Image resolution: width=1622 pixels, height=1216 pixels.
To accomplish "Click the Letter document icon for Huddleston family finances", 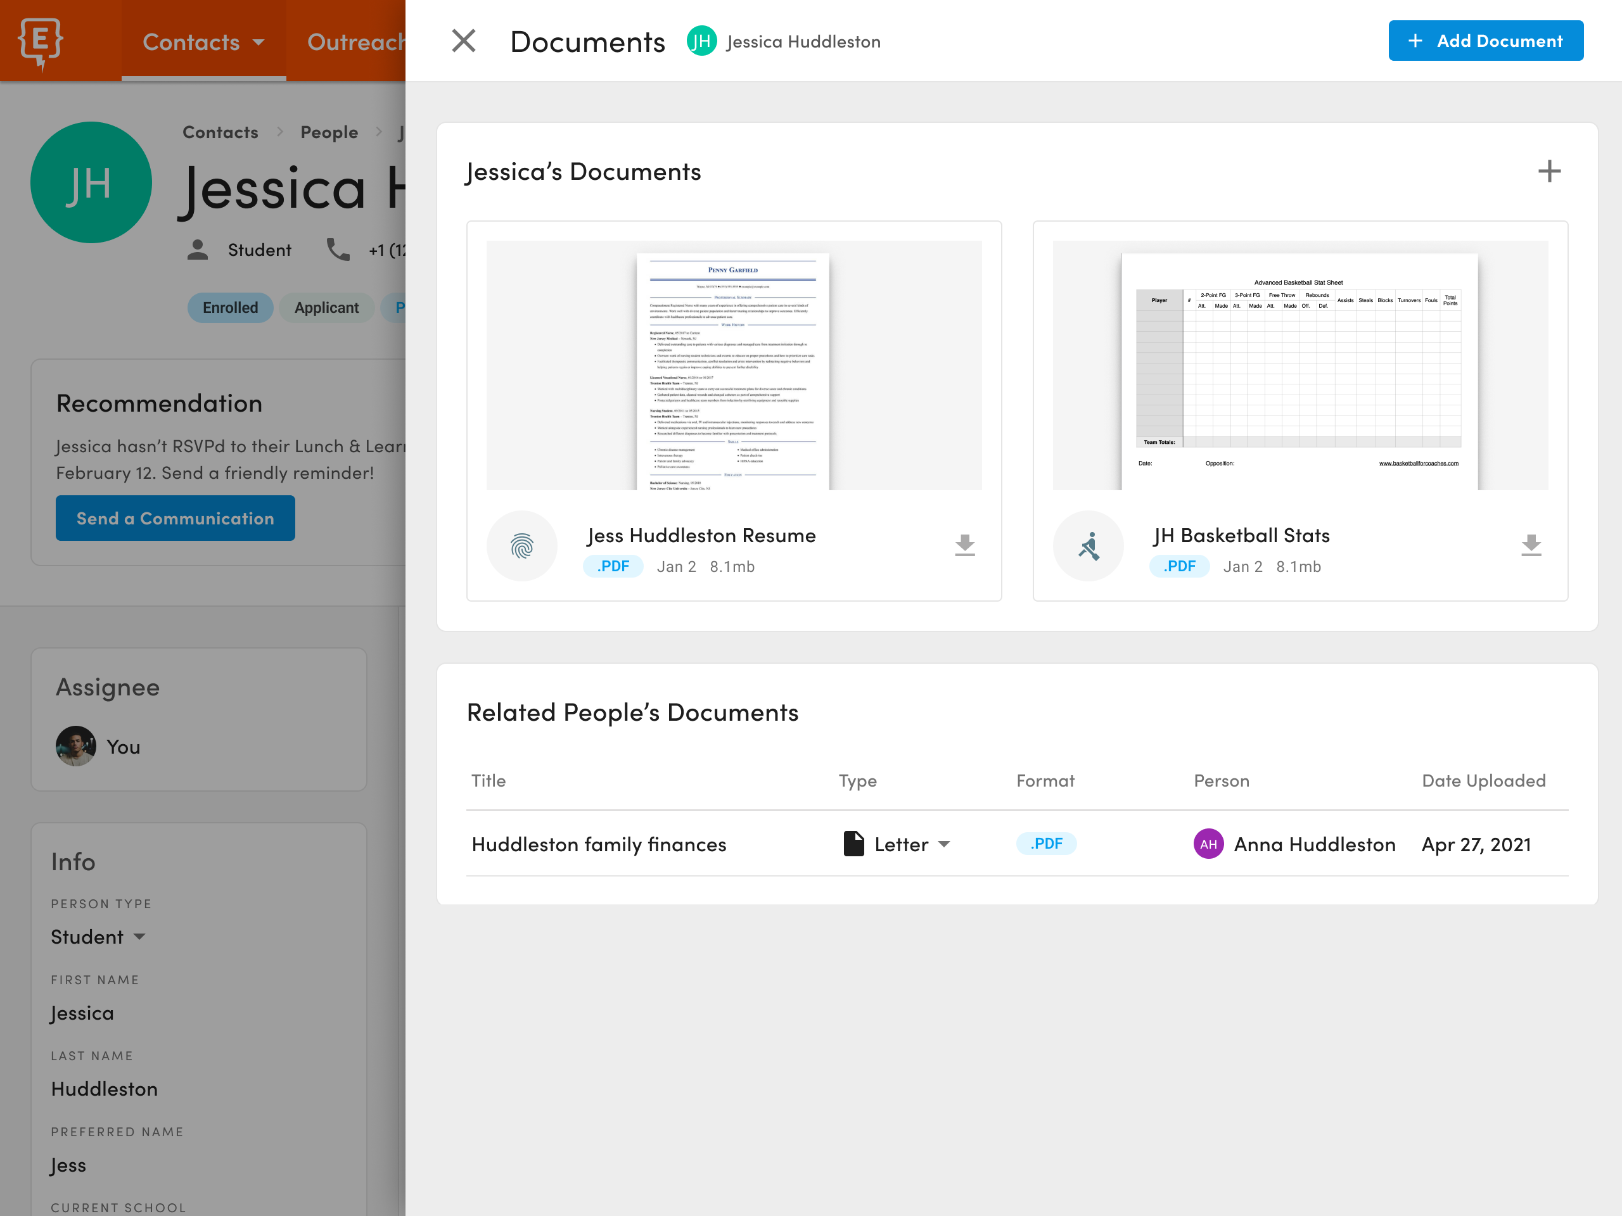I will 854,844.
